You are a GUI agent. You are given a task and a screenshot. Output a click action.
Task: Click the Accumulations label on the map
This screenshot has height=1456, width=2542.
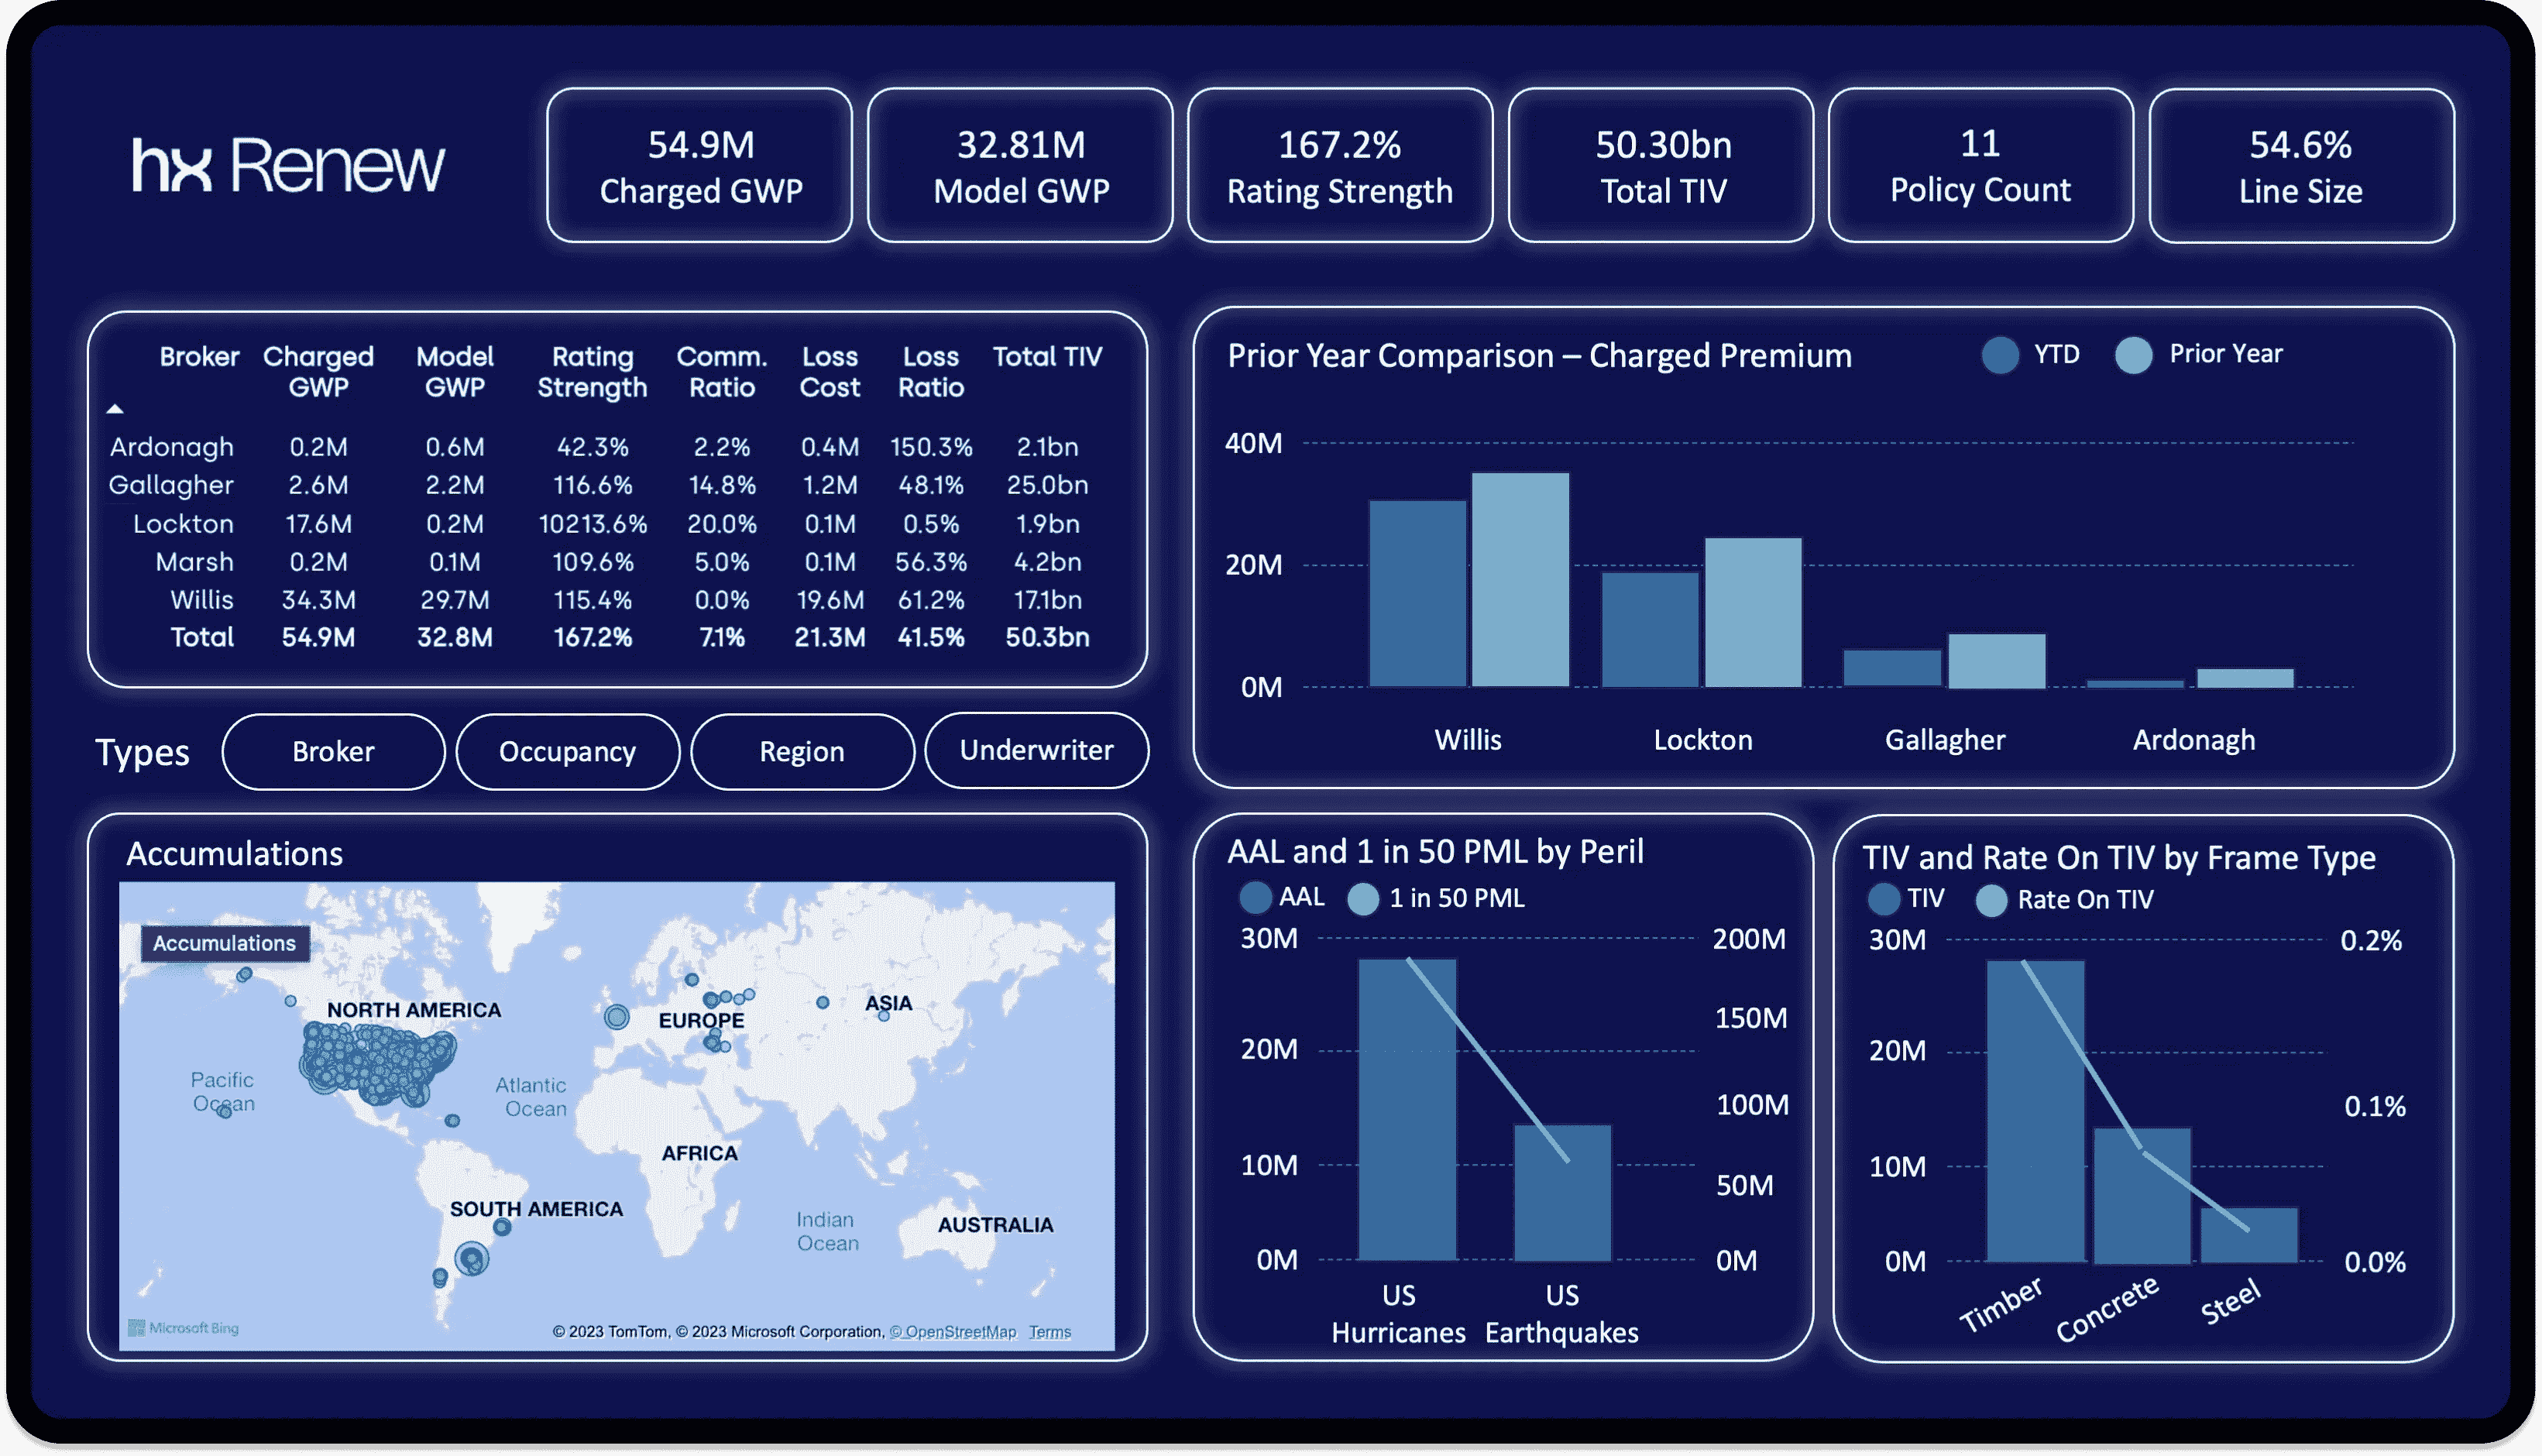[225, 943]
